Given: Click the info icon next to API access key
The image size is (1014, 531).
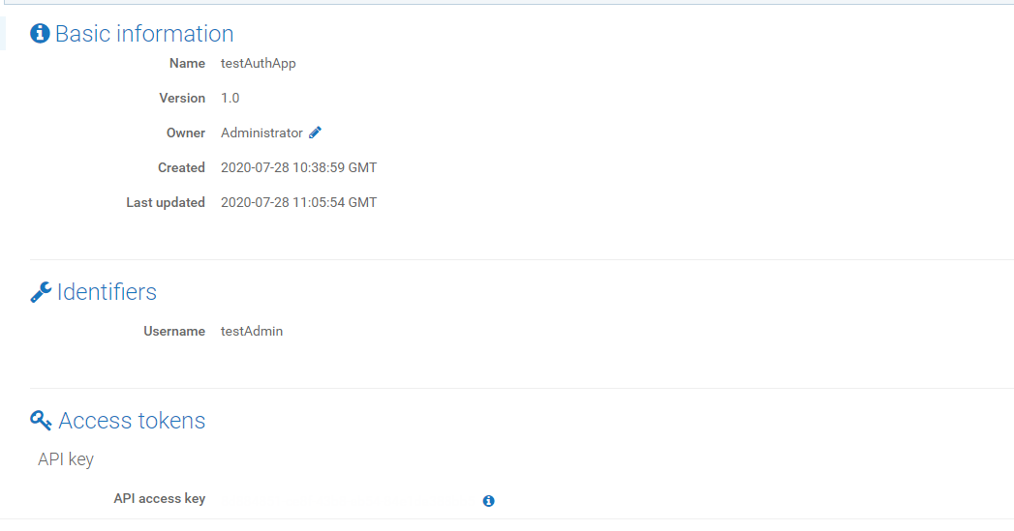Looking at the screenshot, I should click(x=488, y=501).
